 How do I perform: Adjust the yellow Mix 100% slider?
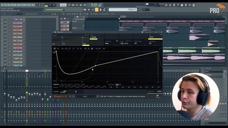coord(155,39)
